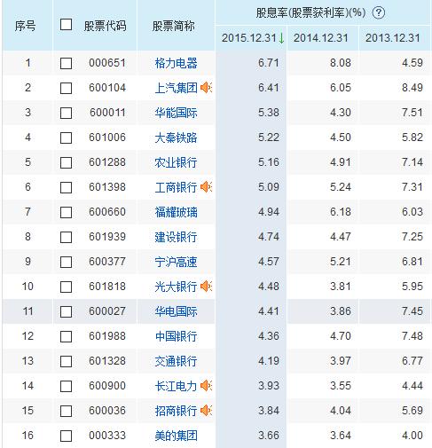Open the 华能国际 stock link
Viewport: 432px width, 448px height.
click(x=176, y=113)
